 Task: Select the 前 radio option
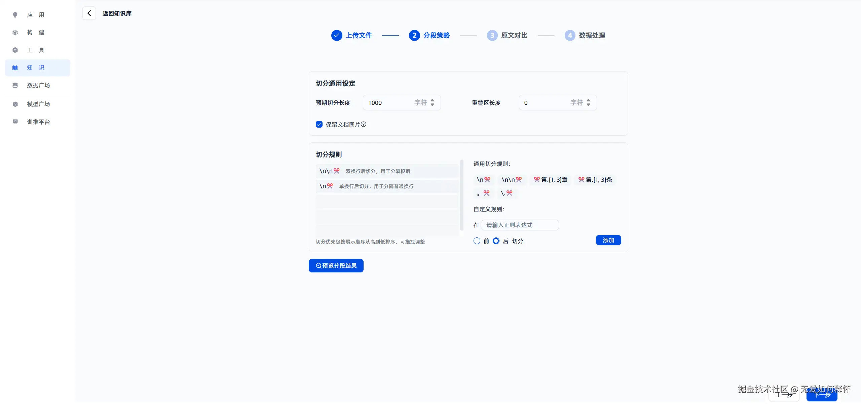tap(477, 241)
